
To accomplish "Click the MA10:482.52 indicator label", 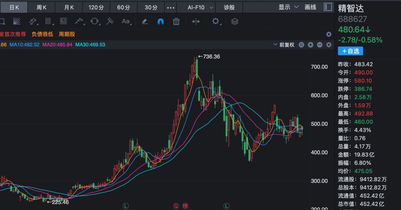I will point(25,45).
